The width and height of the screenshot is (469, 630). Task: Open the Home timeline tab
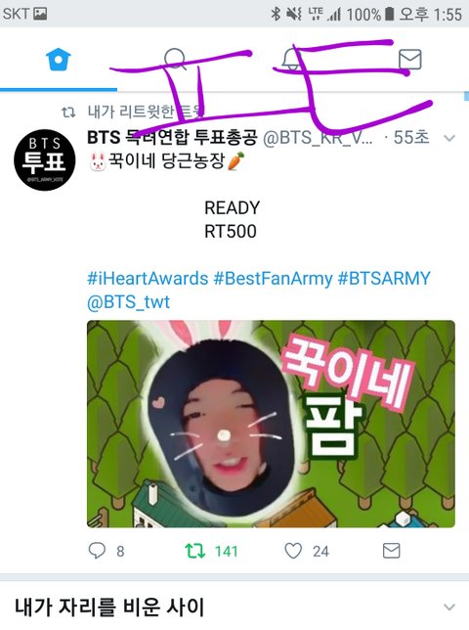(59, 60)
